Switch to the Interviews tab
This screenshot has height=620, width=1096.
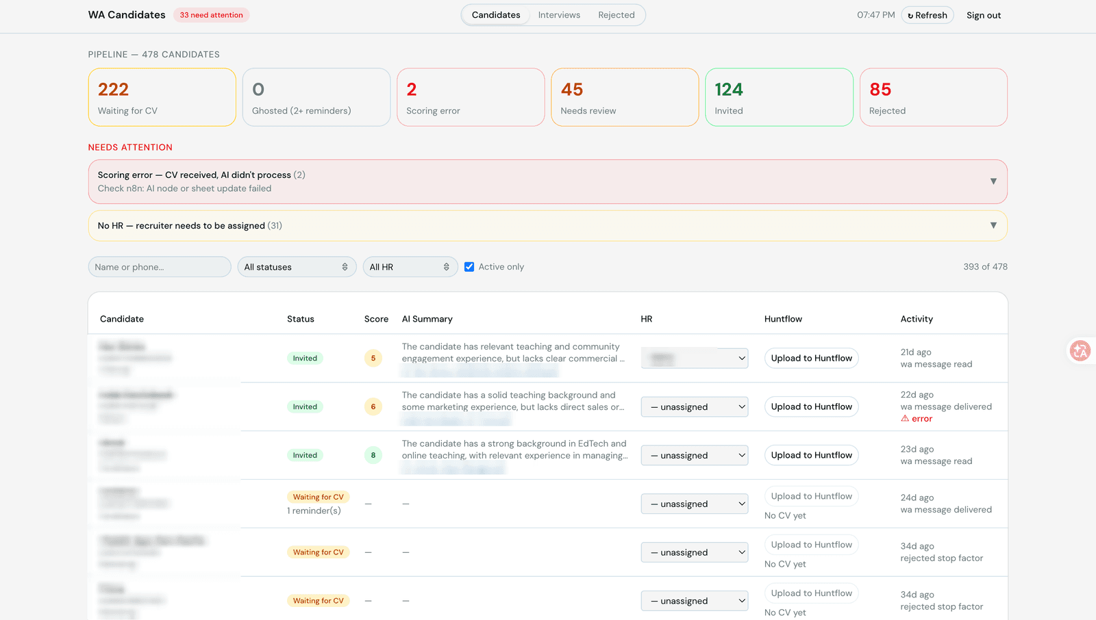click(x=559, y=15)
